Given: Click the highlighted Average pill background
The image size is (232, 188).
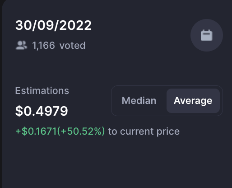Looking at the screenshot, I should coord(193,101).
